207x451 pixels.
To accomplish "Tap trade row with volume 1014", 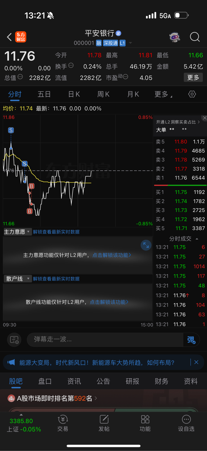I will point(180,266).
